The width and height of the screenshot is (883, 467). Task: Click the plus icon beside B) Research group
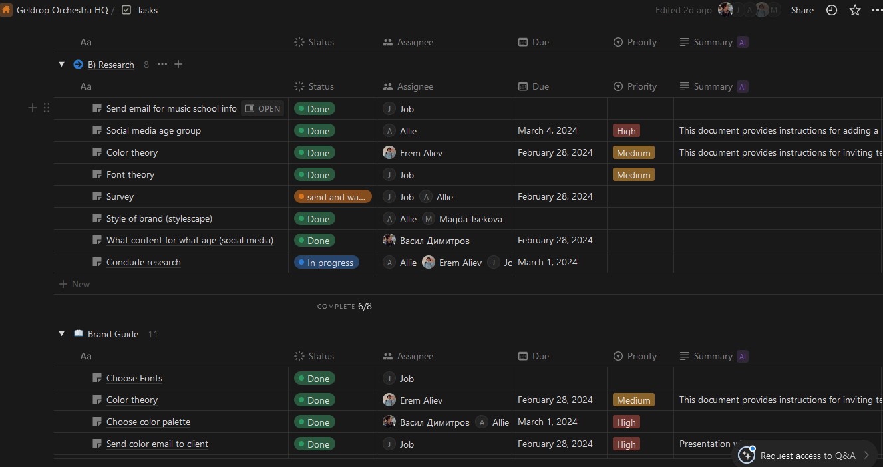[x=178, y=64]
